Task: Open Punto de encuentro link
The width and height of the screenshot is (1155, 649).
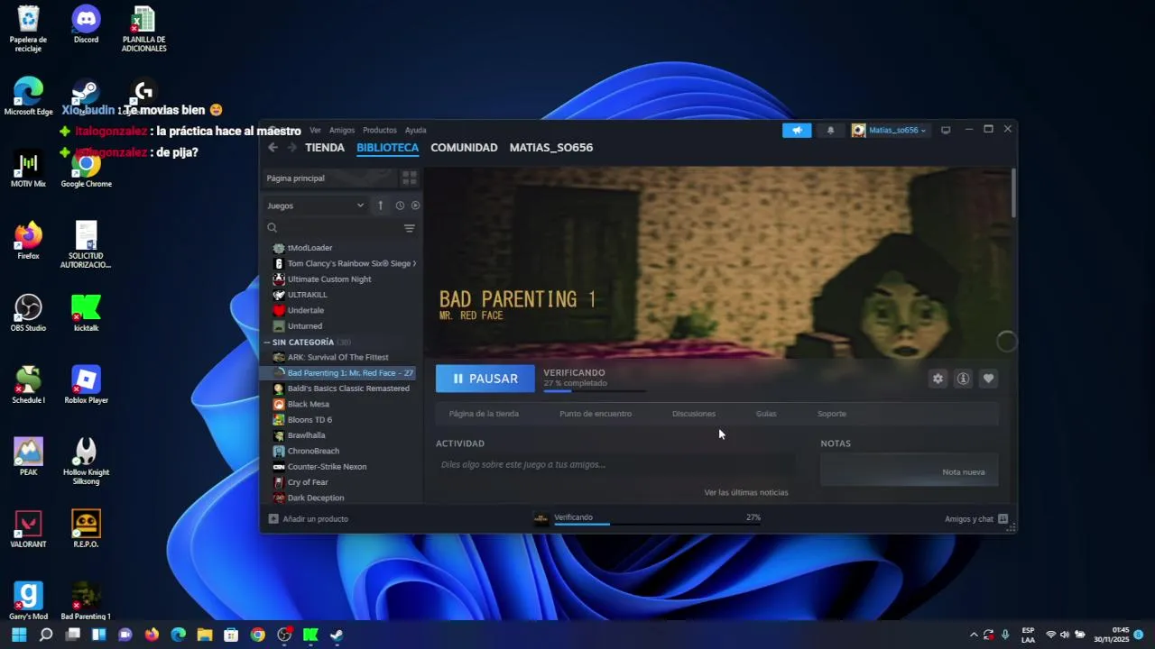Action: tap(596, 414)
